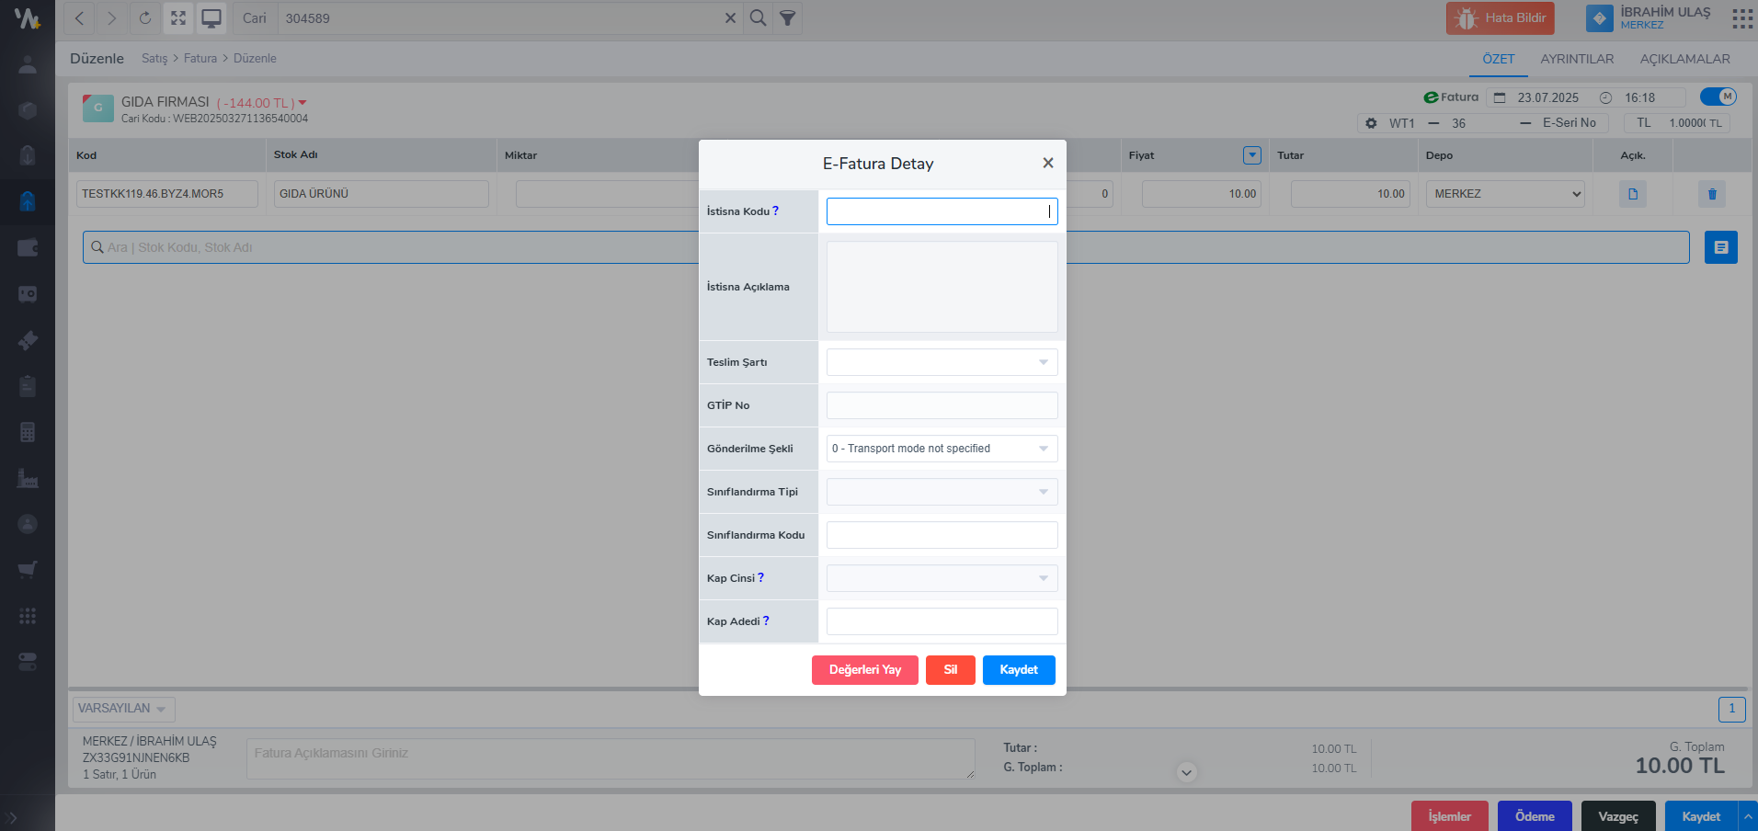The height and width of the screenshot is (831, 1758).
Task: Open the row description document icon
Action: pyautogui.click(x=1632, y=194)
